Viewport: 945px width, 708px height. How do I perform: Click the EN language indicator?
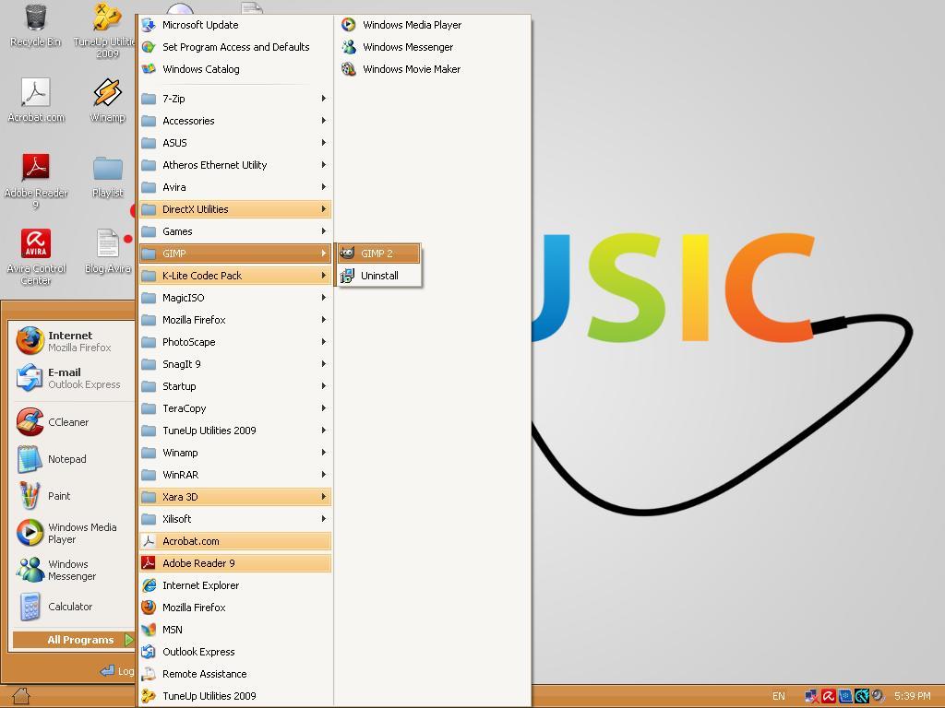pos(779,696)
